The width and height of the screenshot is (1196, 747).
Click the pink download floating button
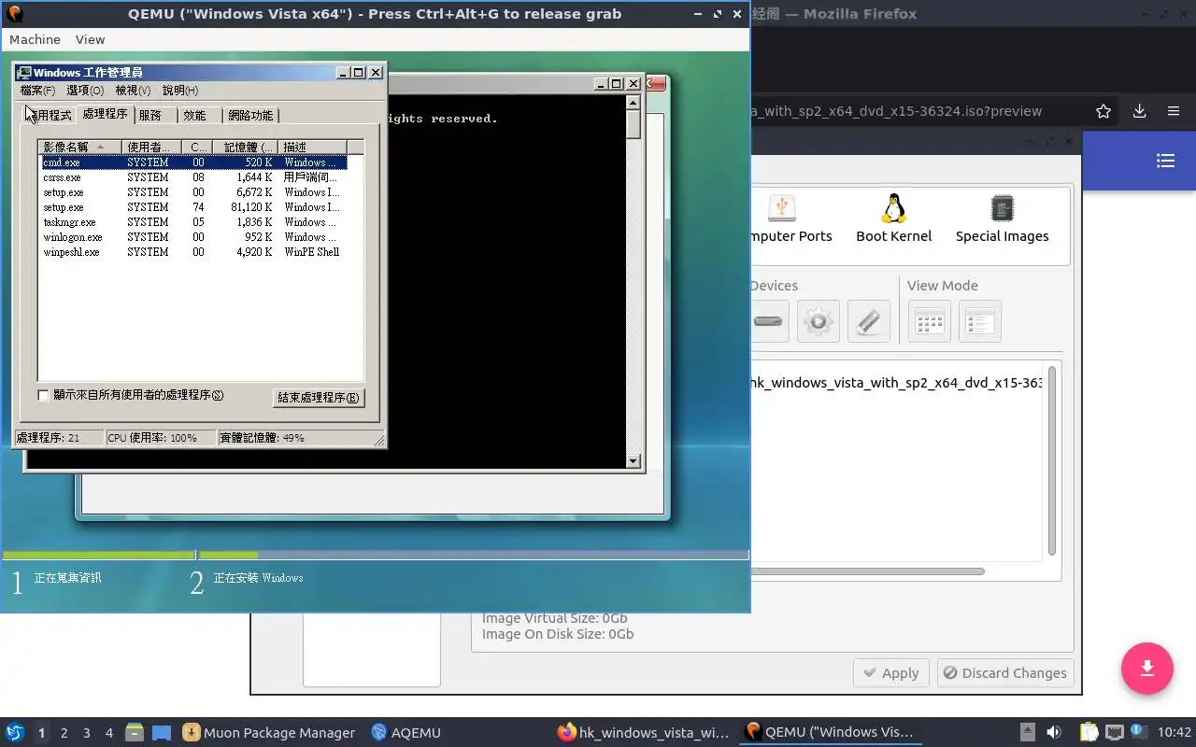[1147, 669]
